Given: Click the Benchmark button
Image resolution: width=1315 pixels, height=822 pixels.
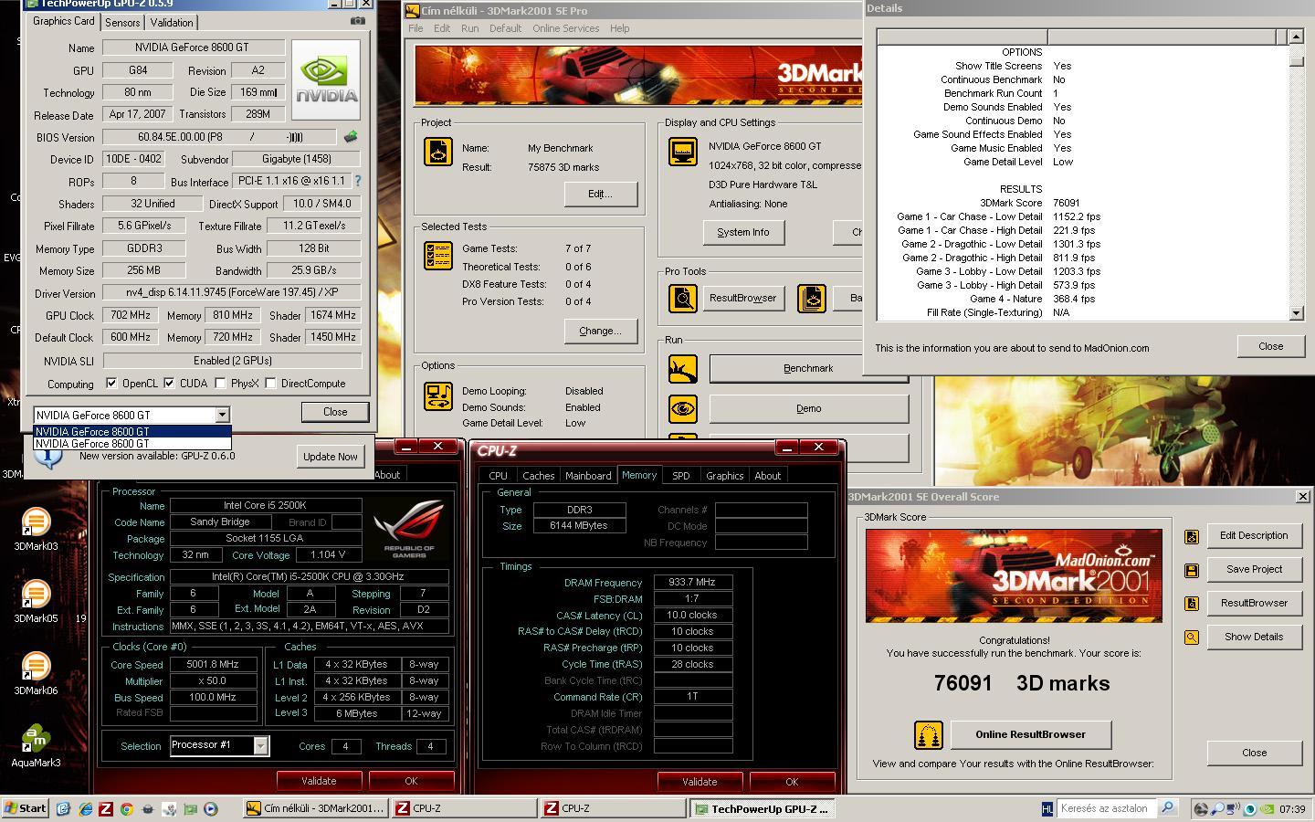Looking at the screenshot, I should tap(808, 368).
